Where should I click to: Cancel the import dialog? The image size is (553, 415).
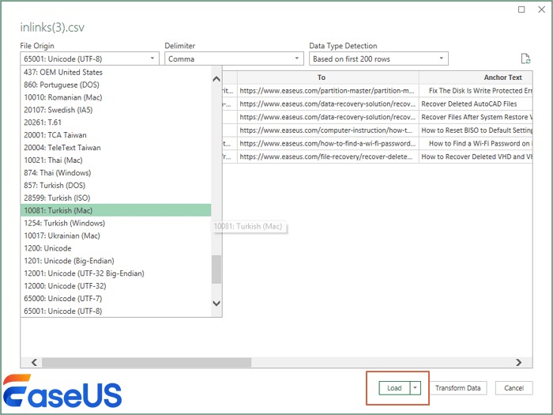pos(513,388)
